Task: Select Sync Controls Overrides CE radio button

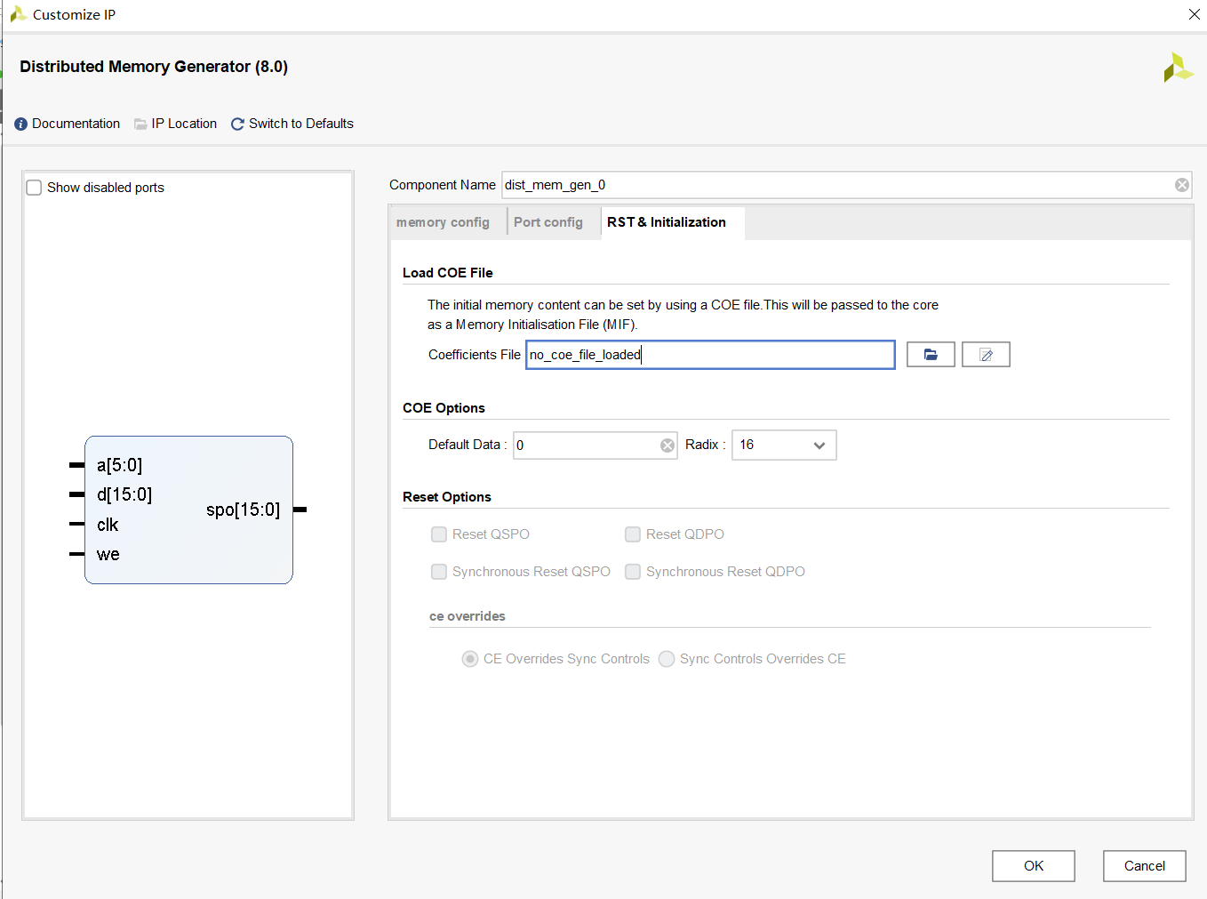Action: pos(667,659)
